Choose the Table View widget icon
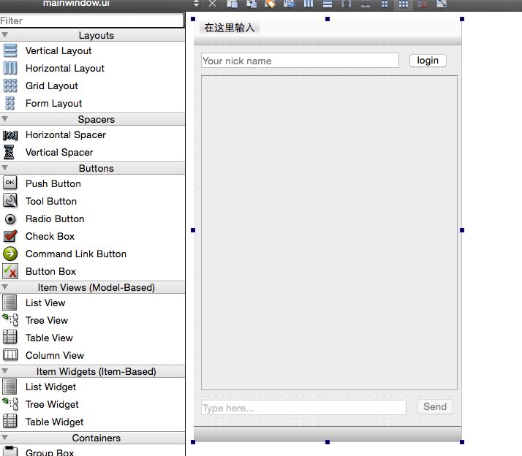The height and width of the screenshot is (456, 522). (x=10, y=337)
